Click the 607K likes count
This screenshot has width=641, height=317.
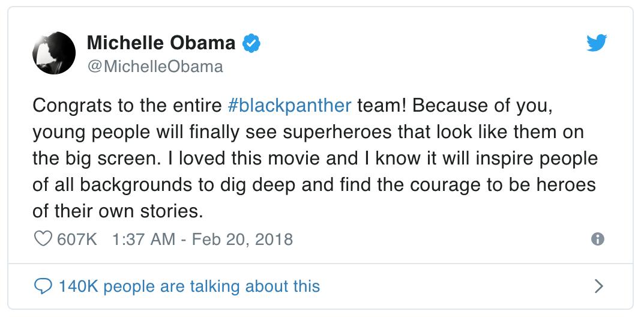pos(76,240)
